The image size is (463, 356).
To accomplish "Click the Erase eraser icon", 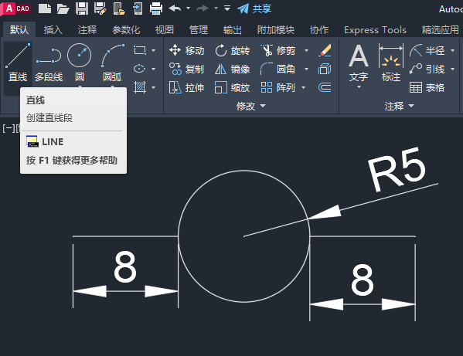I will coord(325,50).
